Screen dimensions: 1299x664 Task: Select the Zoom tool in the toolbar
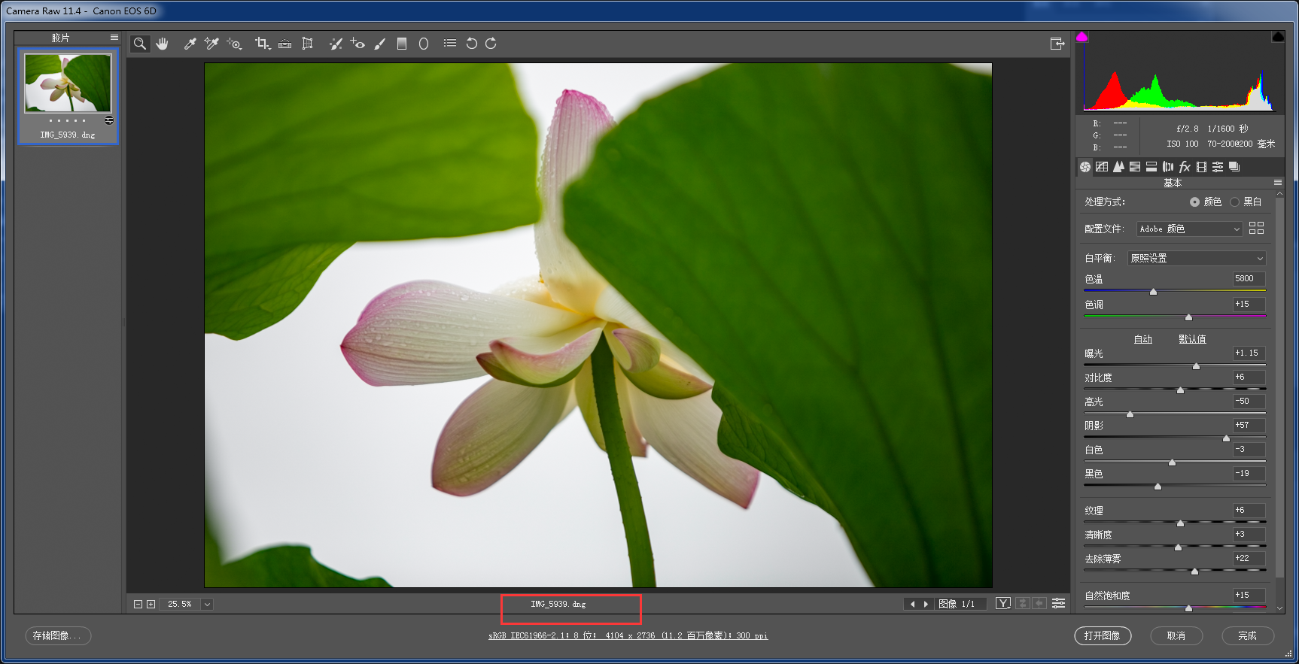[140, 44]
